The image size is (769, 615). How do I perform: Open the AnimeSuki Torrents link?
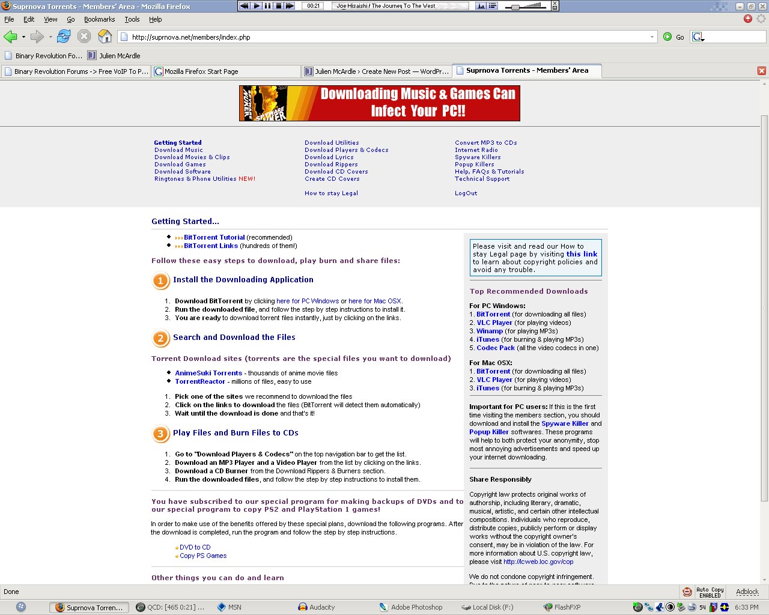pos(208,373)
